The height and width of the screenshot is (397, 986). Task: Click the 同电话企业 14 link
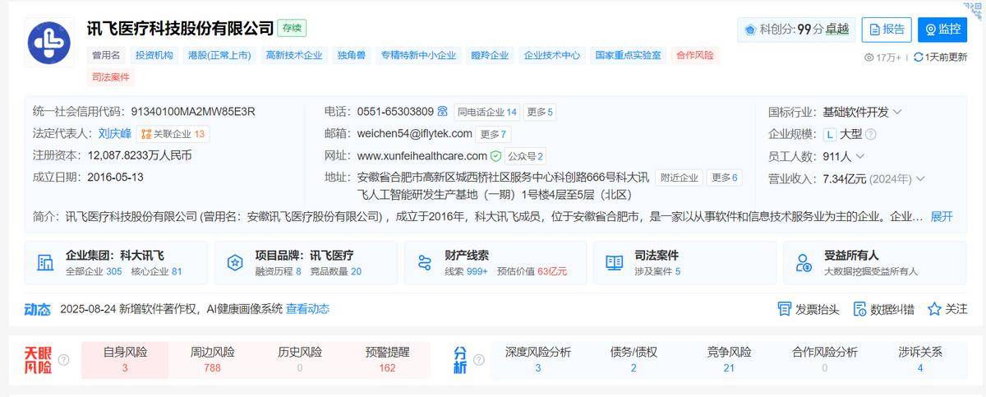(x=487, y=112)
